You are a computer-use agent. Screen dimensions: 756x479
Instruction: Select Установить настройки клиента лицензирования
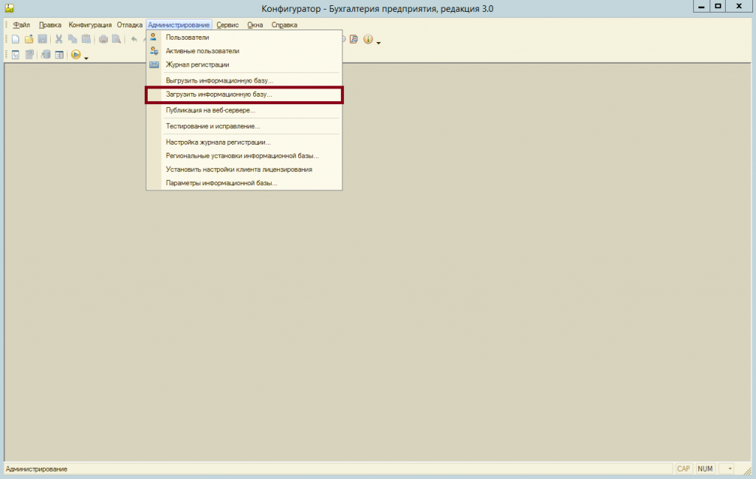(x=244, y=170)
